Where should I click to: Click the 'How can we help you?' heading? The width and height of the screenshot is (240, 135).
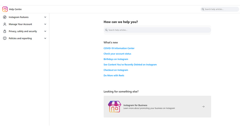[x=121, y=22]
